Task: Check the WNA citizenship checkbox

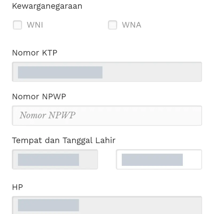Action: click(x=113, y=25)
